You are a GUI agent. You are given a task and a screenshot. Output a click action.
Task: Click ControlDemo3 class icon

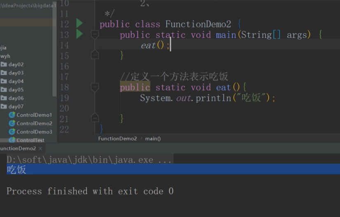12,132
